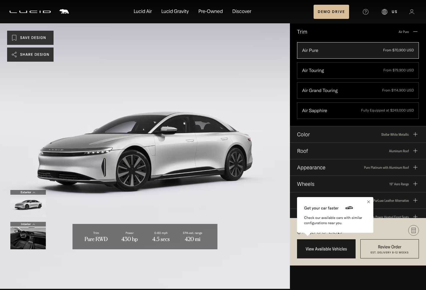This screenshot has height=290, width=426.
Task: Click View Available Vehicles button
Action: point(326,249)
